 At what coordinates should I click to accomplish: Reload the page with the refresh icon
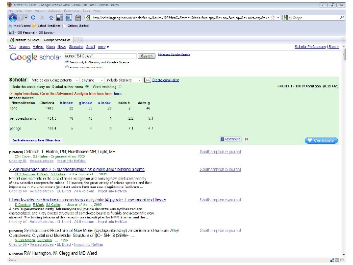coord(33,18)
